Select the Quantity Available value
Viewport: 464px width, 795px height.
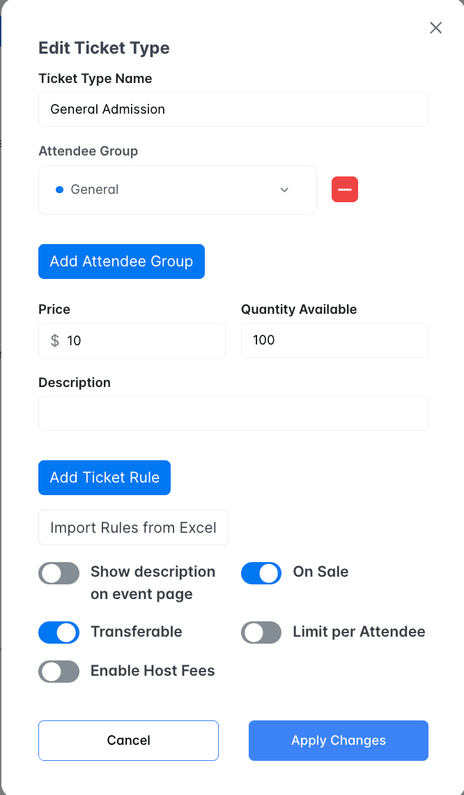(334, 340)
